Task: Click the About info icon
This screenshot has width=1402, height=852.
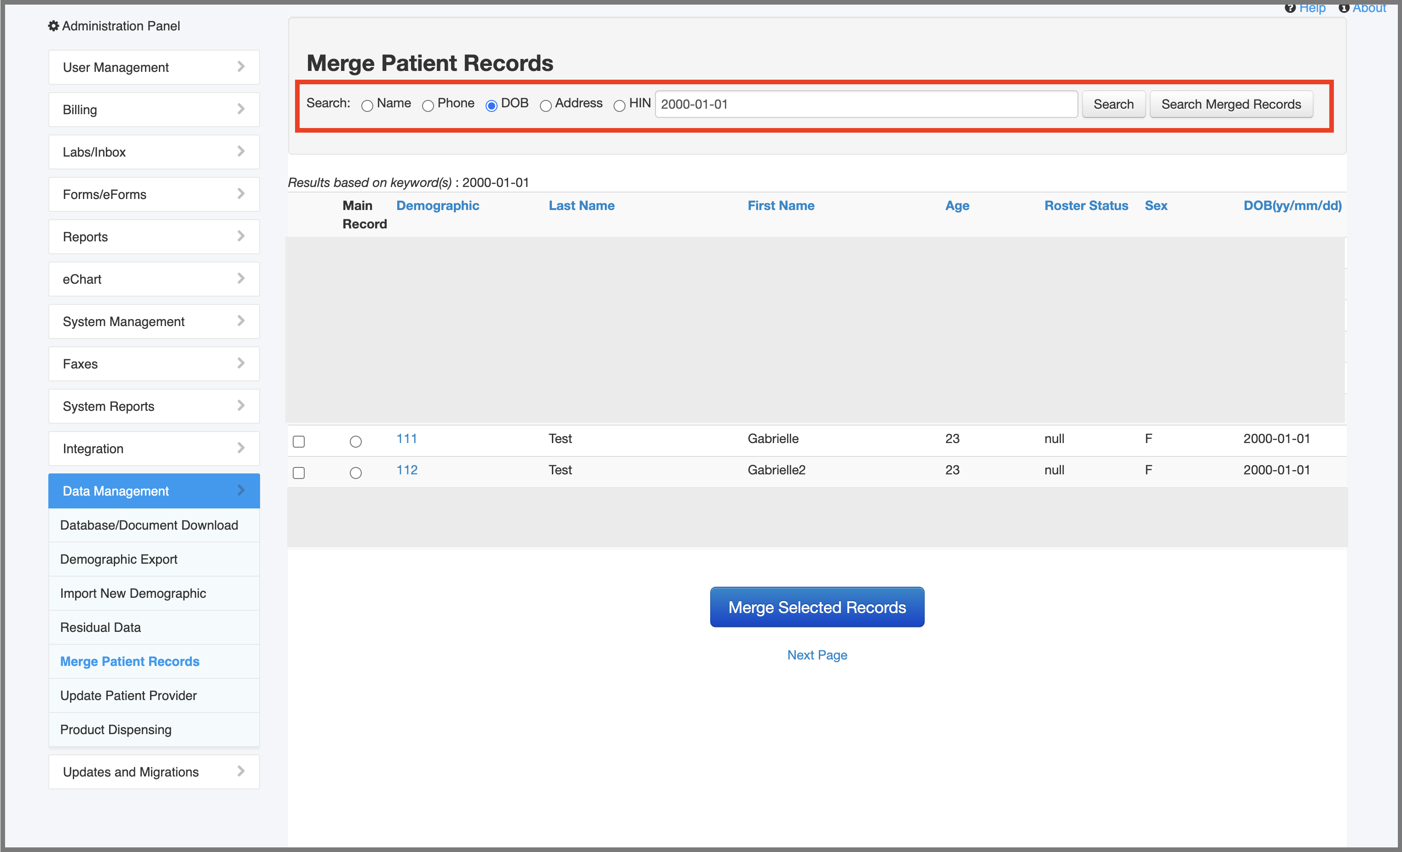Action: [1344, 8]
